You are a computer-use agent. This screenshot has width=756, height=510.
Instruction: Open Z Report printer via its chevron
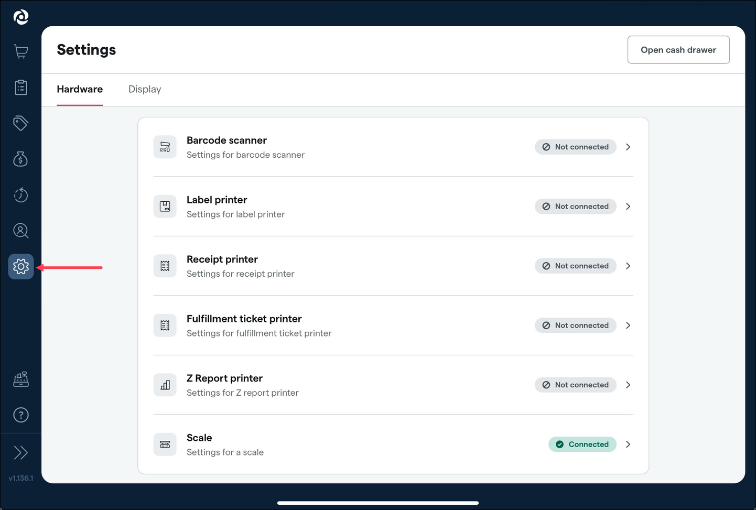(x=628, y=385)
